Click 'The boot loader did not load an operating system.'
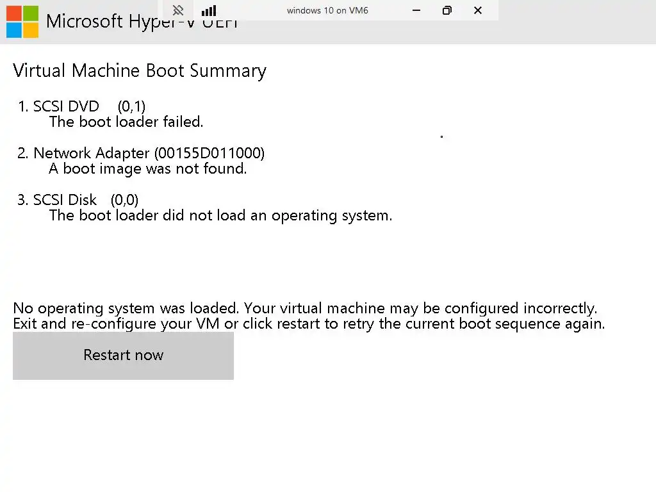The height and width of the screenshot is (492, 656). click(220, 215)
